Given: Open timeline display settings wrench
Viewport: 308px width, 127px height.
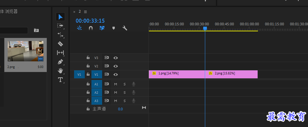Looking at the screenshot, I should coord(125,28).
